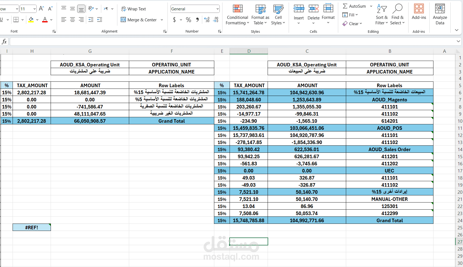Open Number format dialog launcher
The height and width of the screenshot is (267, 463).
coord(220,31)
